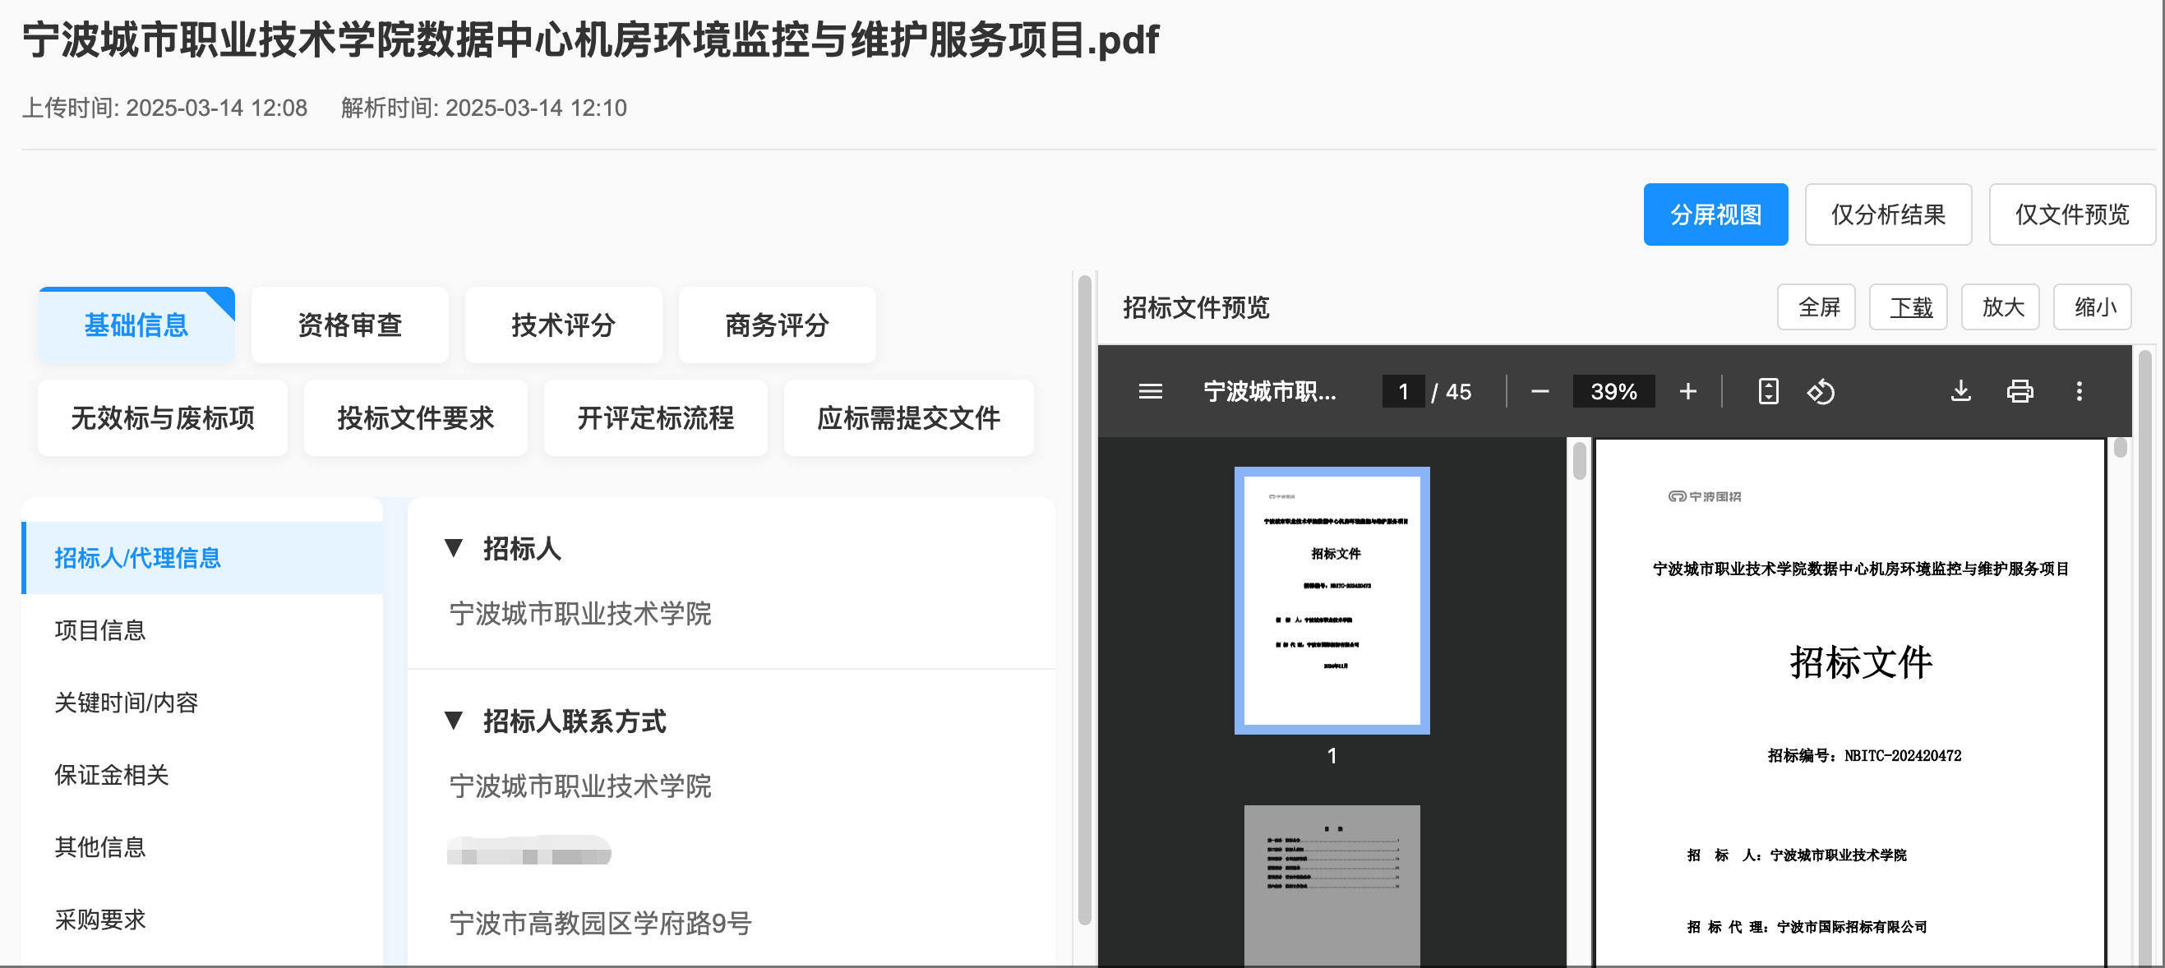
Task: Click the fit to page icon
Action: pyautogui.click(x=1767, y=392)
